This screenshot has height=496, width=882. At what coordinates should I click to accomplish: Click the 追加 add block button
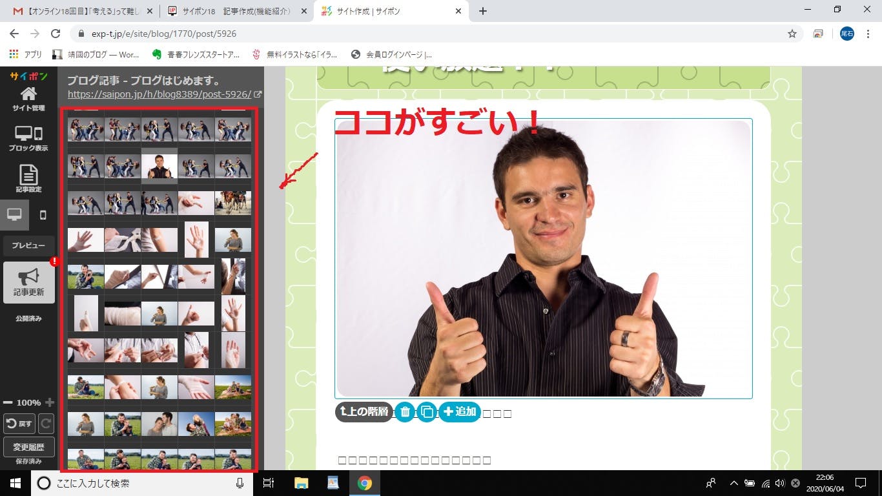coord(460,412)
